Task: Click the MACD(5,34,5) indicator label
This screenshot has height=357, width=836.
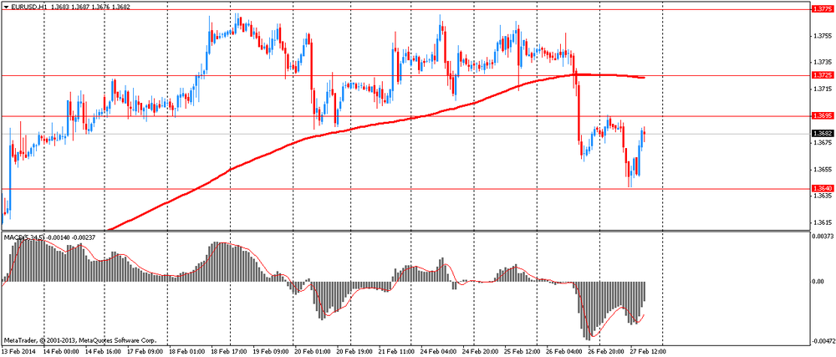Action: tap(21, 237)
